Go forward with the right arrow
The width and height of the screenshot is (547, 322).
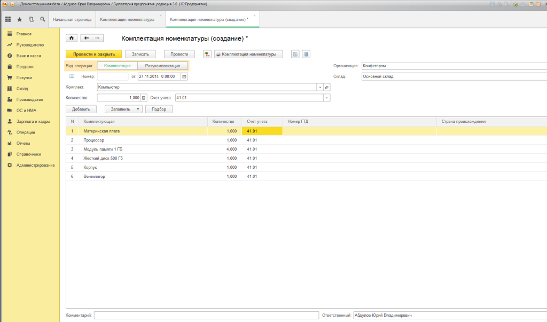[98, 38]
